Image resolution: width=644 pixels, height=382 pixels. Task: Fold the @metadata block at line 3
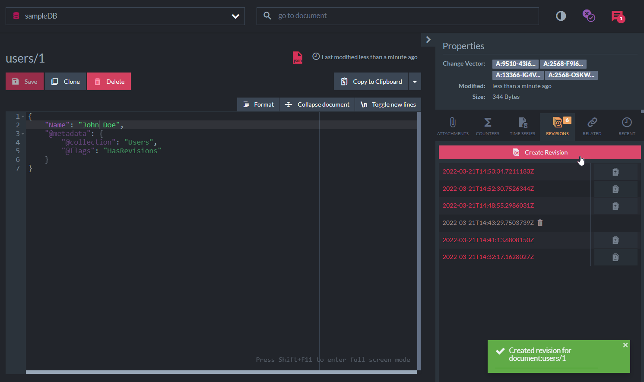23,134
